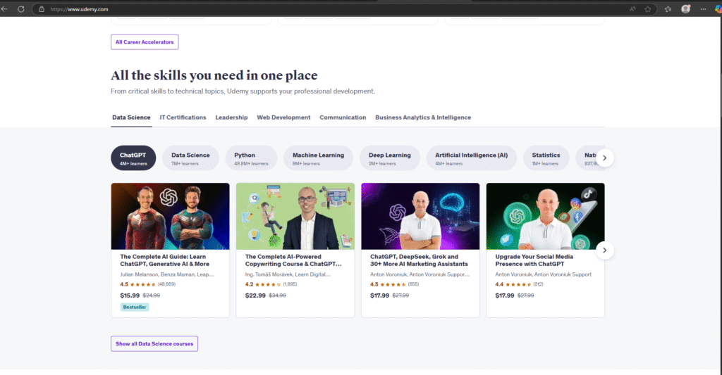The image size is (722, 375).
Task: Click Show all Data Science courses
Action: click(x=154, y=344)
